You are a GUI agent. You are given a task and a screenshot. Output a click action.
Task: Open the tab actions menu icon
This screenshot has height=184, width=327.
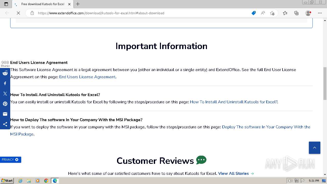coord(6,4)
